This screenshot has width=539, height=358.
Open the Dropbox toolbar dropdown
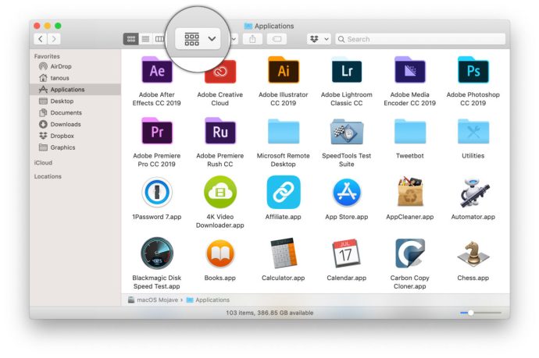(x=319, y=39)
